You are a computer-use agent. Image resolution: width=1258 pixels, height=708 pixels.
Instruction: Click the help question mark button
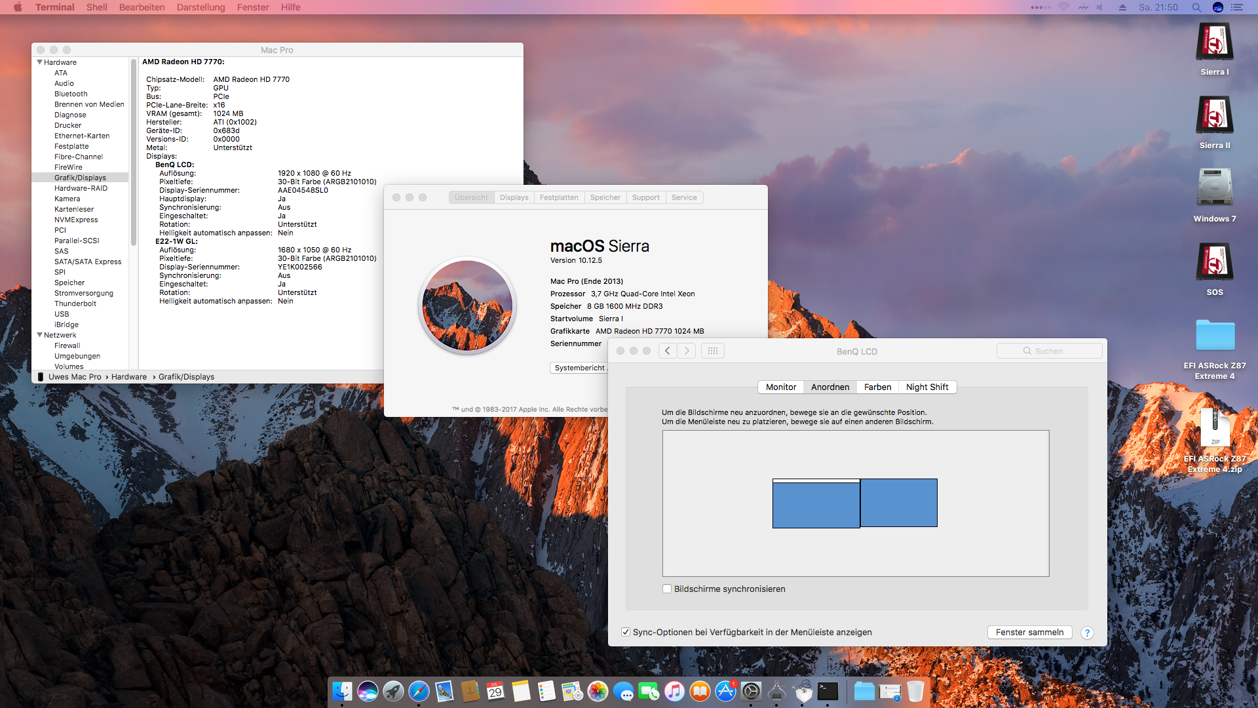coord(1087,633)
